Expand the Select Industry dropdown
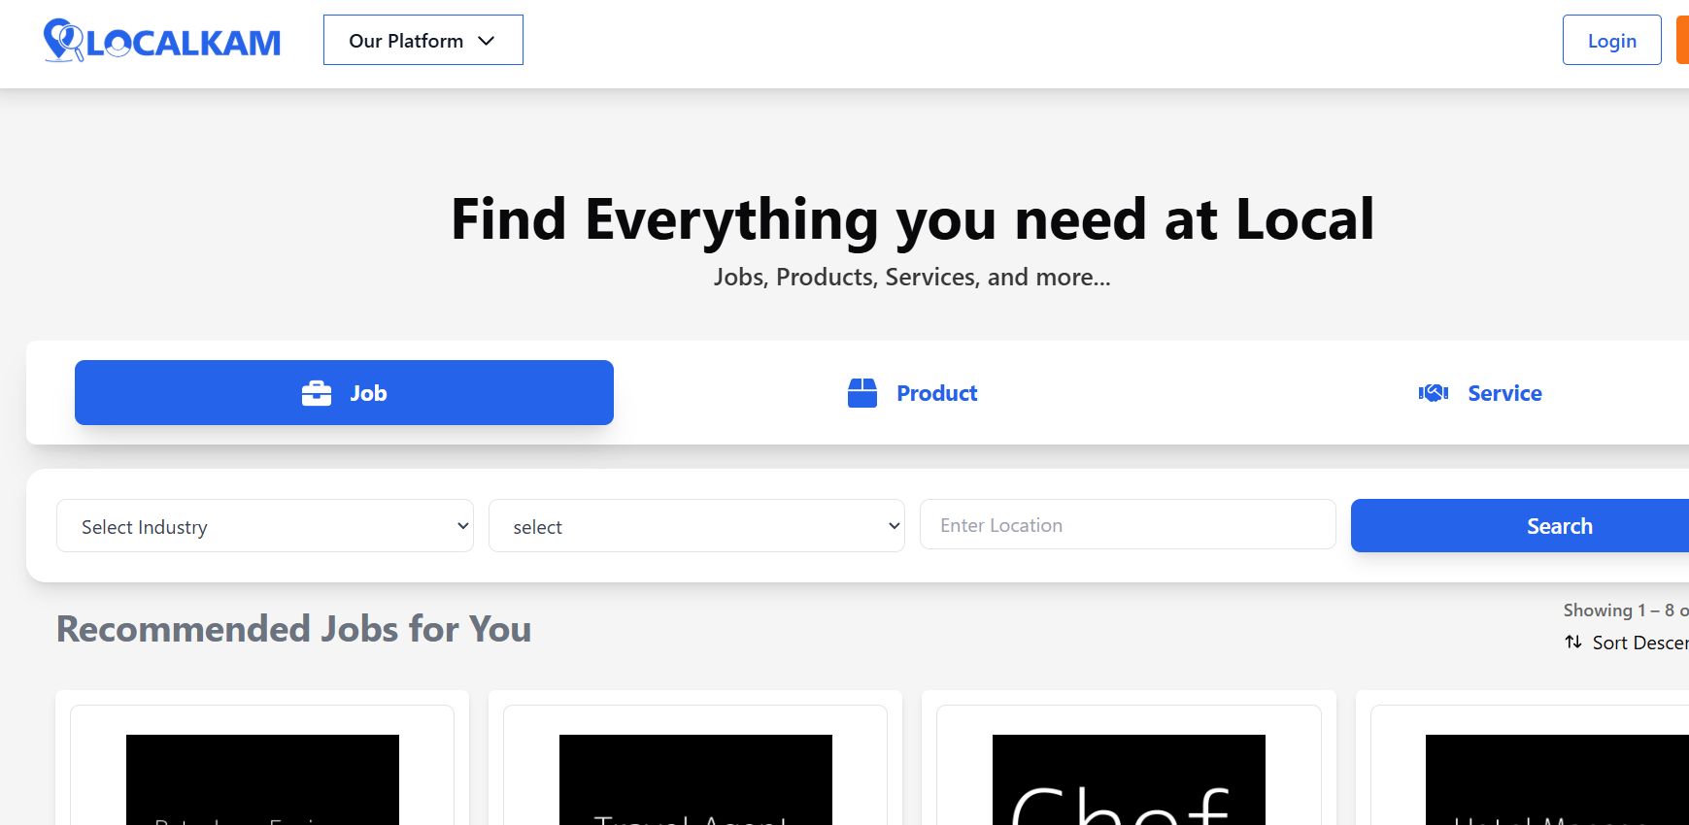The height and width of the screenshot is (825, 1689). [264, 526]
